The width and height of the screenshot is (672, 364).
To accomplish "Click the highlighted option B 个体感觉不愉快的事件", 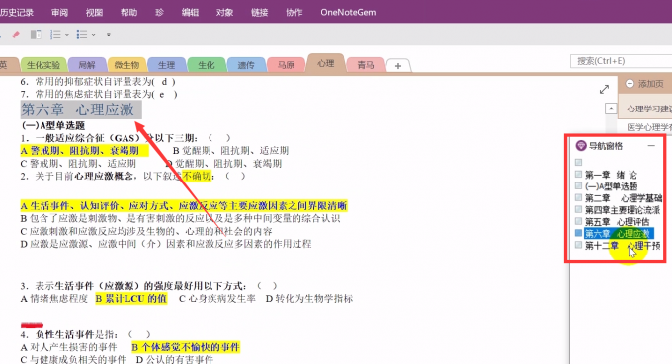I will click(186, 347).
